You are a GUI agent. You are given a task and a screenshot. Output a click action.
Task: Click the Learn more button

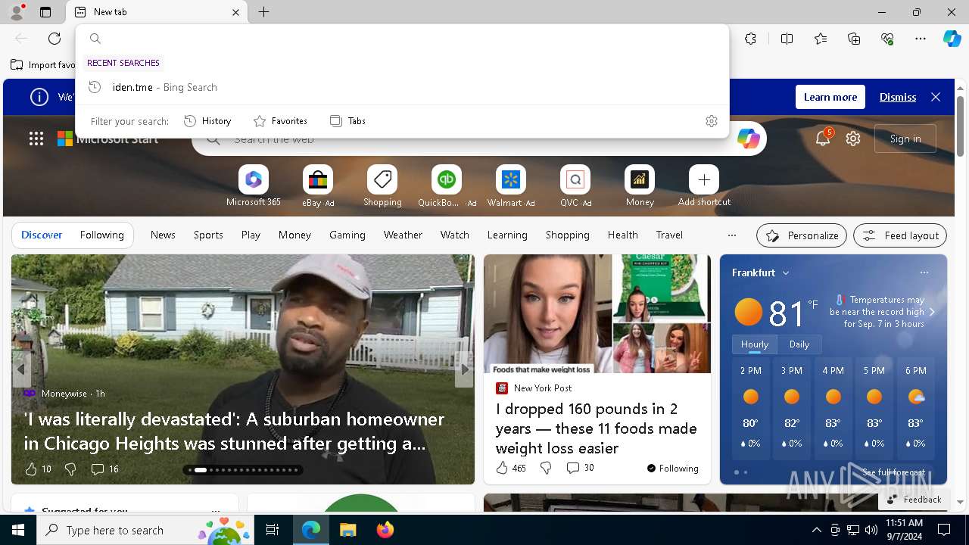pos(830,97)
